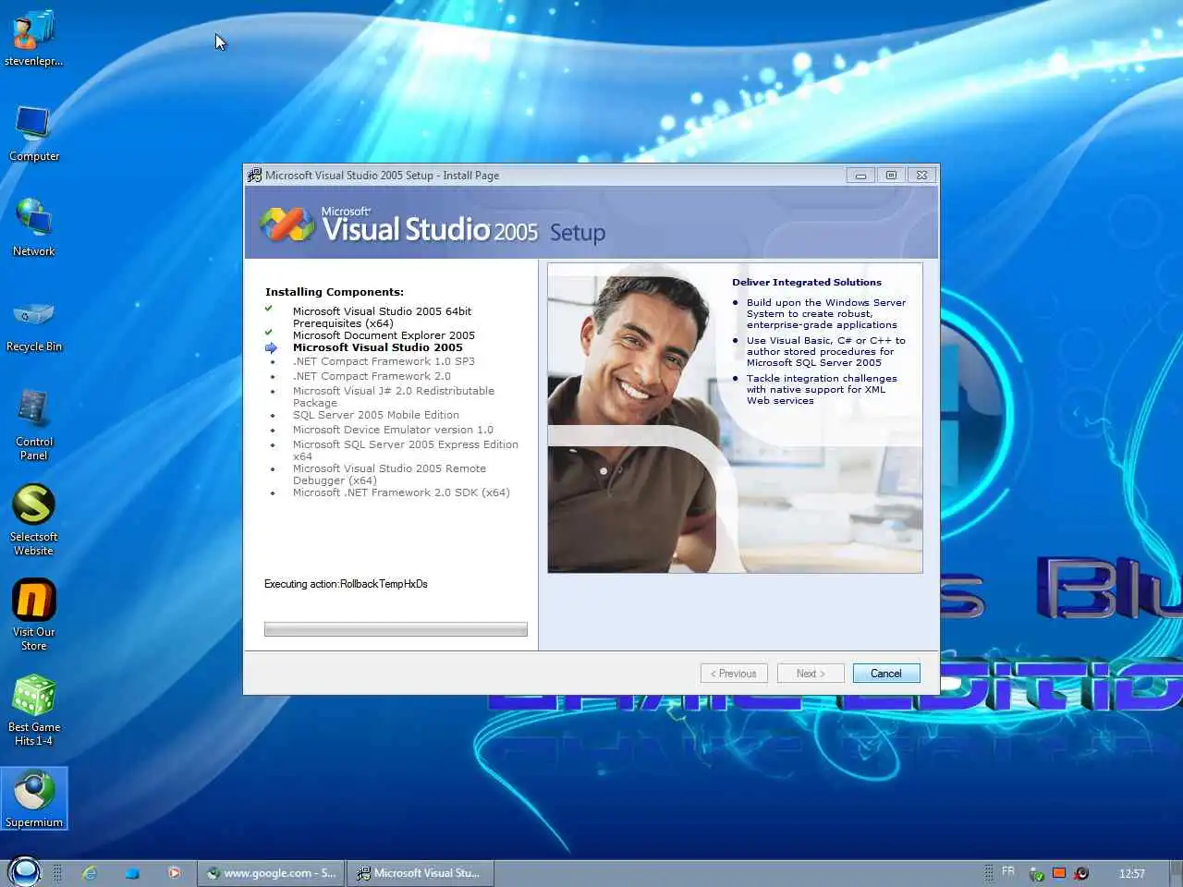Click the blue arrow current-install indicator
1183x887 pixels.
click(271, 348)
